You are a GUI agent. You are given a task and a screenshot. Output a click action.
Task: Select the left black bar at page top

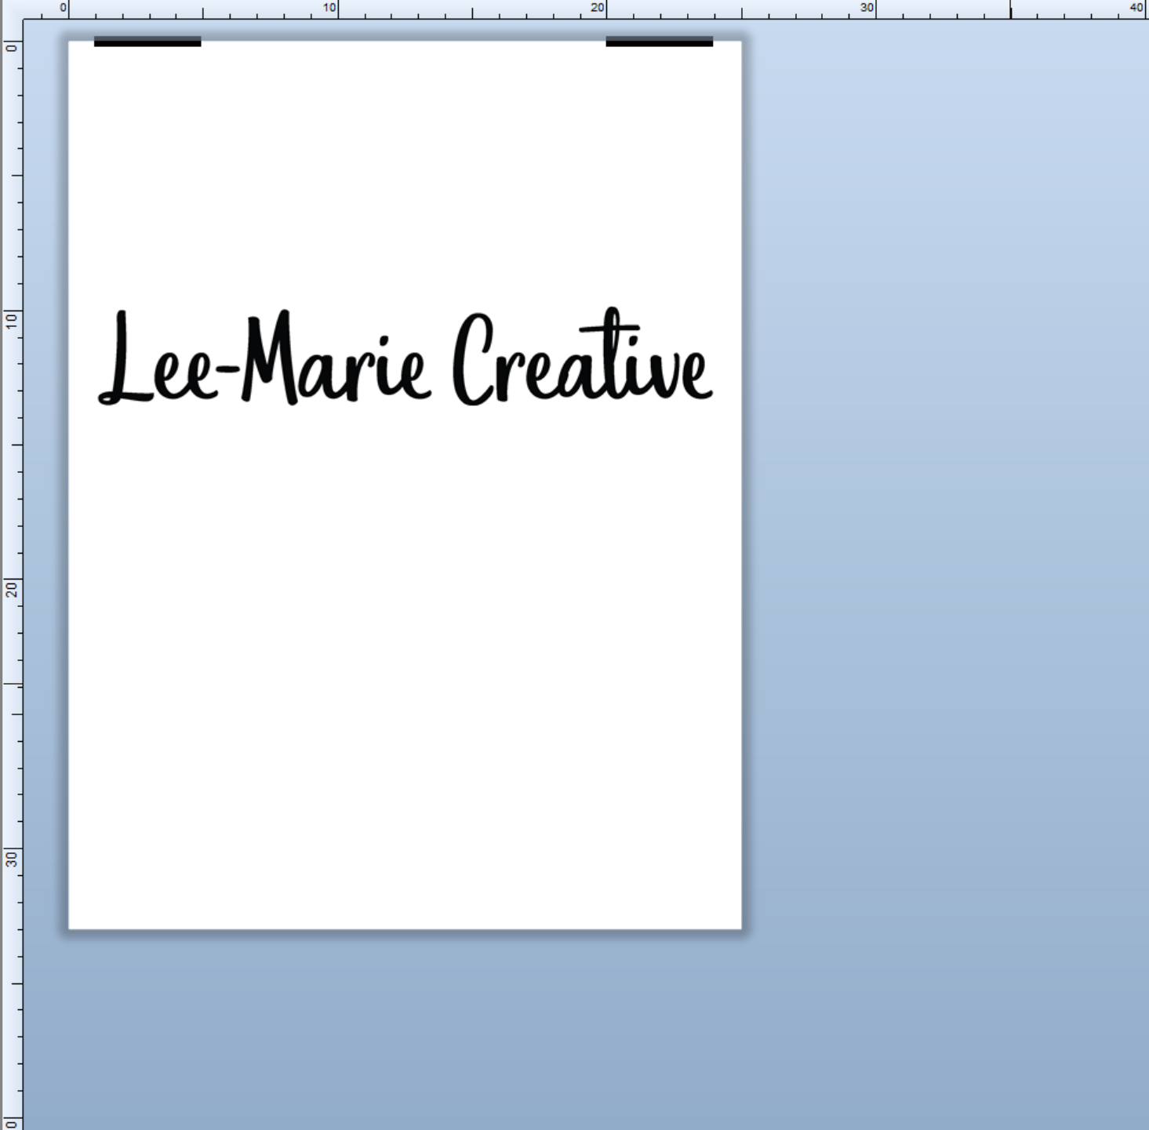point(147,42)
